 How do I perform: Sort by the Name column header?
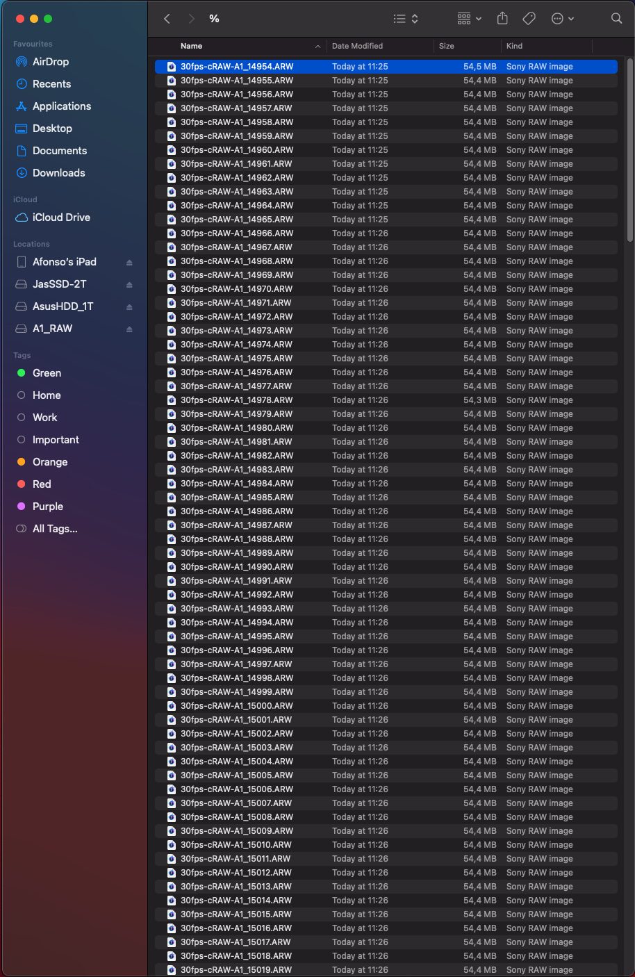tap(191, 46)
